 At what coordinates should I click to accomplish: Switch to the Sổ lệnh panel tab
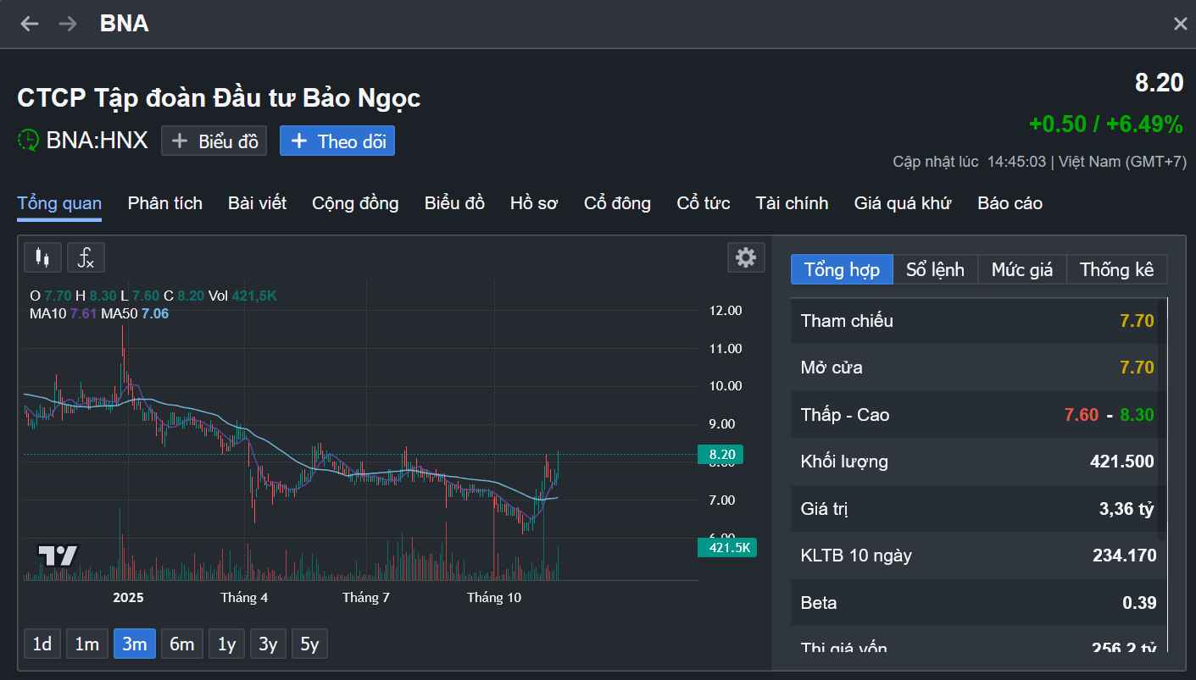936,270
